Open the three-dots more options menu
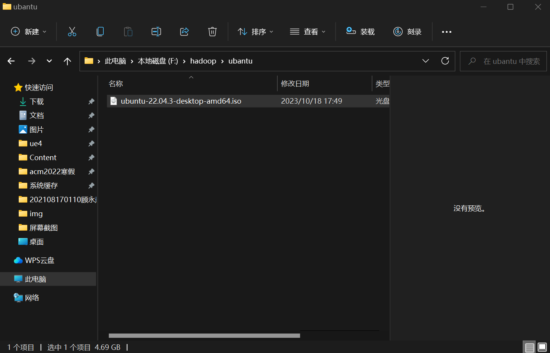The width and height of the screenshot is (550, 353). pos(447,32)
